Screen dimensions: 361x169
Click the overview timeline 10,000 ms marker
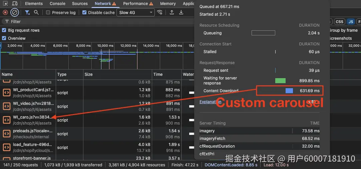click(x=106, y=46)
